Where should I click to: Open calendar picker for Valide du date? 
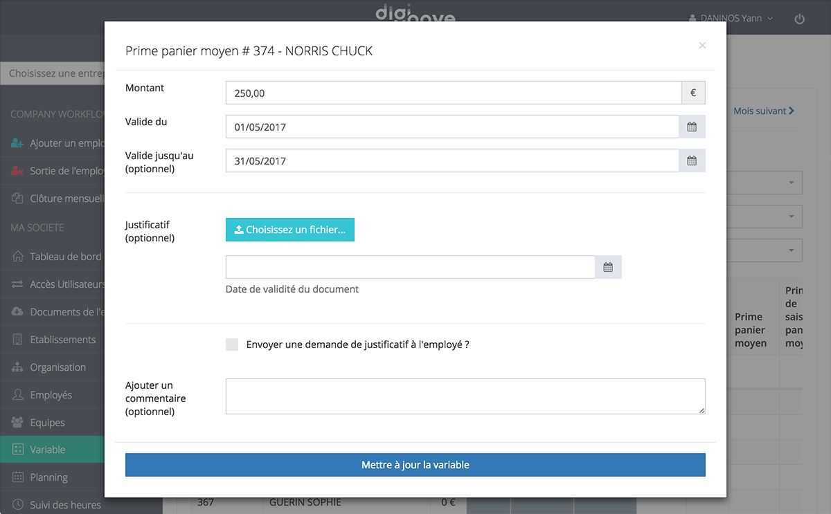[x=691, y=127]
